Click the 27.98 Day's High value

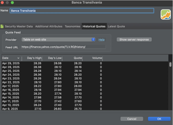[x=38, y=97]
